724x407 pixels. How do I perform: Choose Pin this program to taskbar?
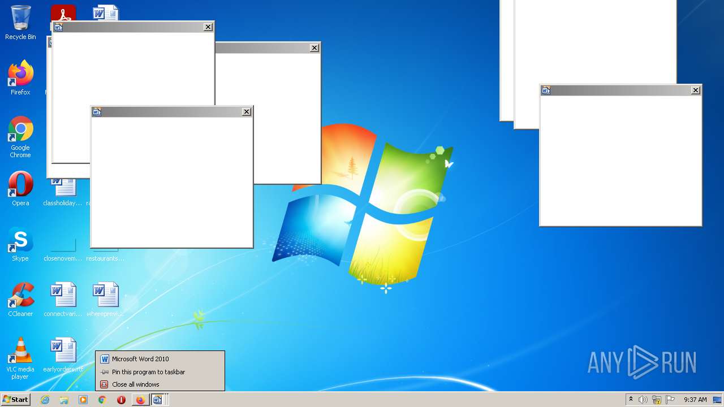click(160, 372)
